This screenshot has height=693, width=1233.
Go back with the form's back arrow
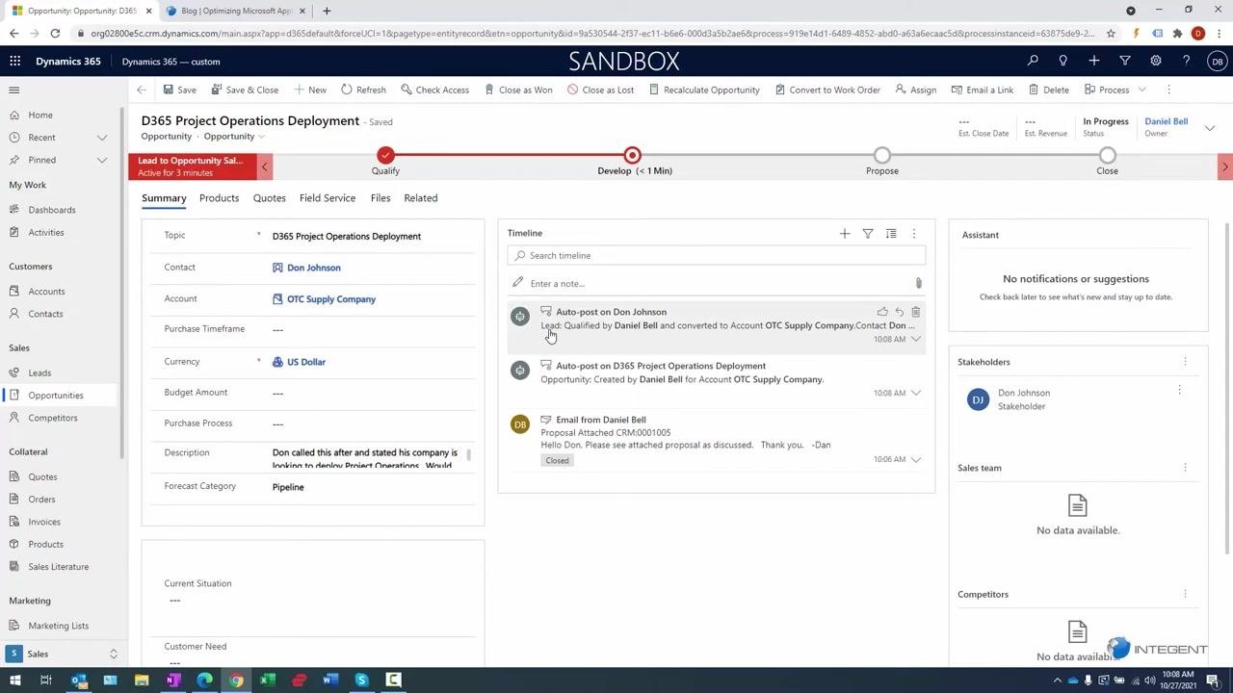point(142,90)
